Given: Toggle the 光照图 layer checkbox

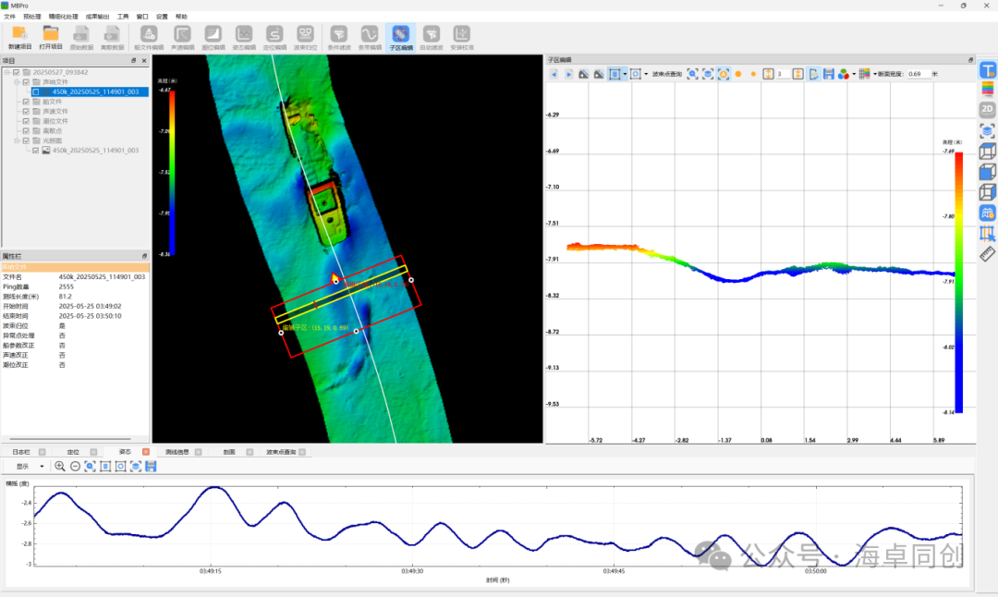Looking at the screenshot, I should pyautogui.click(x=26, y=140).
